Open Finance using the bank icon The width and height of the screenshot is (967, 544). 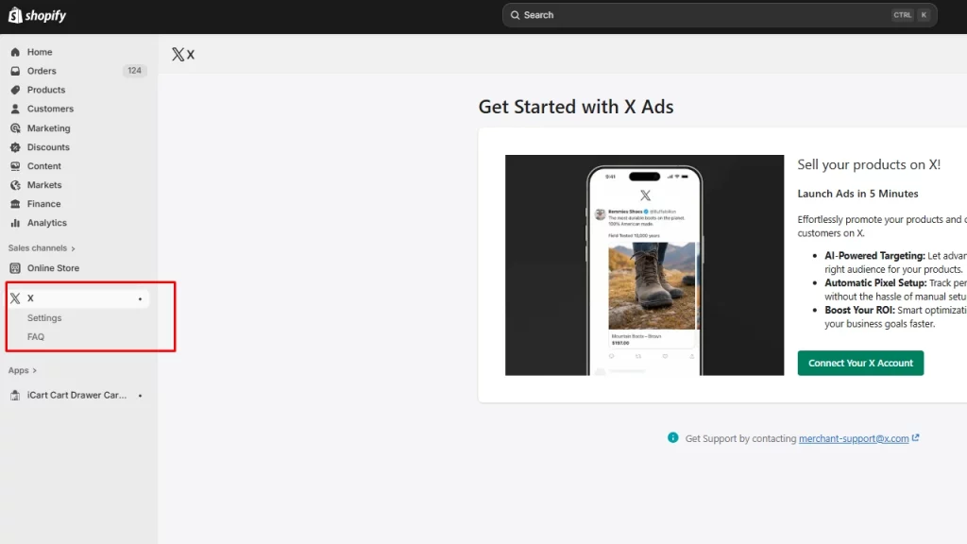click(x=15, y=204)
